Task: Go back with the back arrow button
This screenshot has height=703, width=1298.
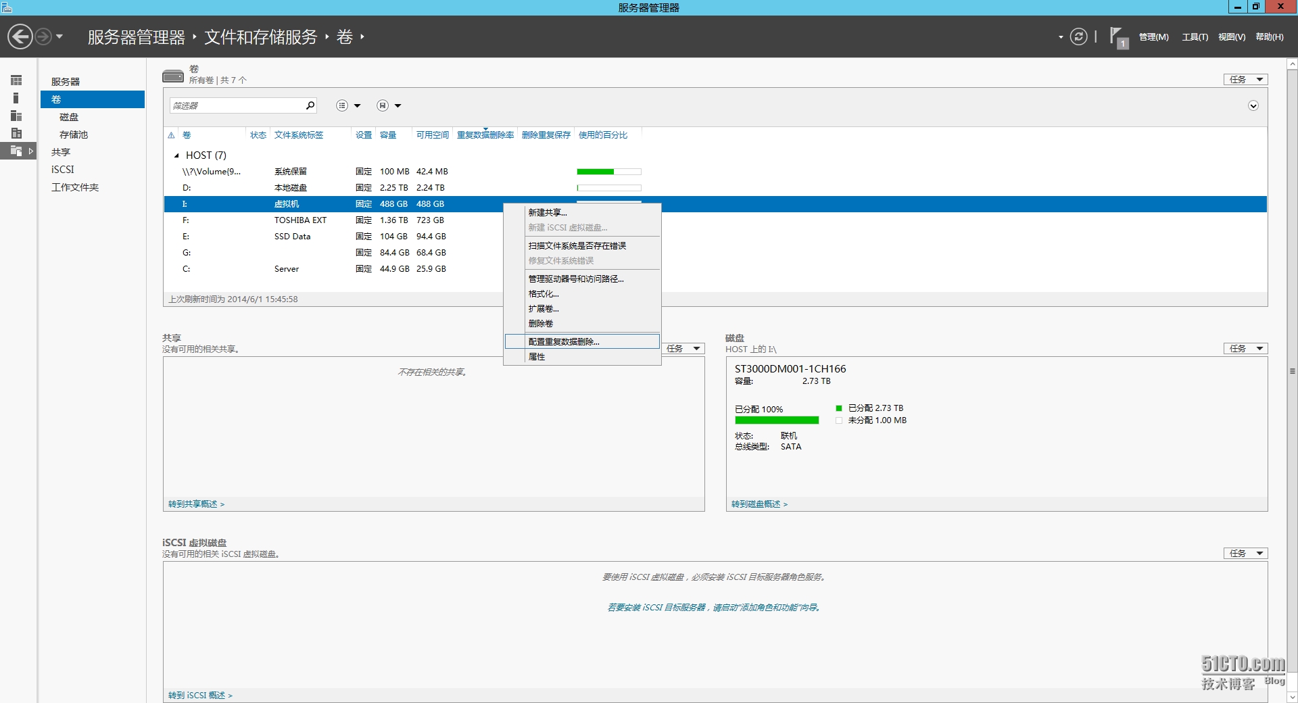Action: tap(20, 37)
